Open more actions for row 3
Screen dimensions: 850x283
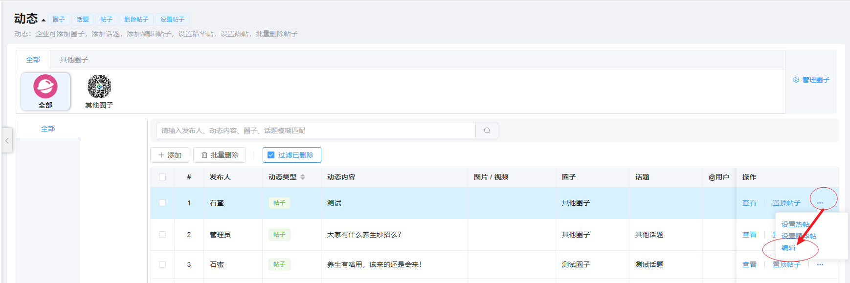coord(820,264)
